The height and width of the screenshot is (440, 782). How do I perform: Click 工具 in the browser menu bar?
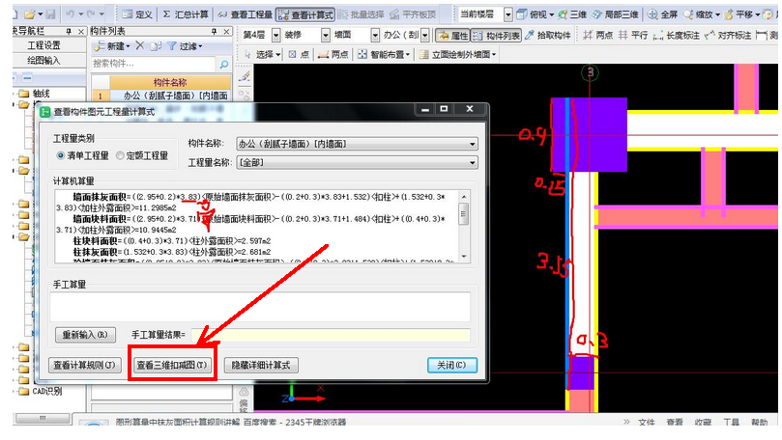[731, 422]
